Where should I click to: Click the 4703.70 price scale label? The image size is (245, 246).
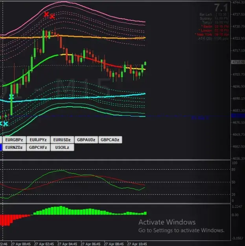coord(239,74)
